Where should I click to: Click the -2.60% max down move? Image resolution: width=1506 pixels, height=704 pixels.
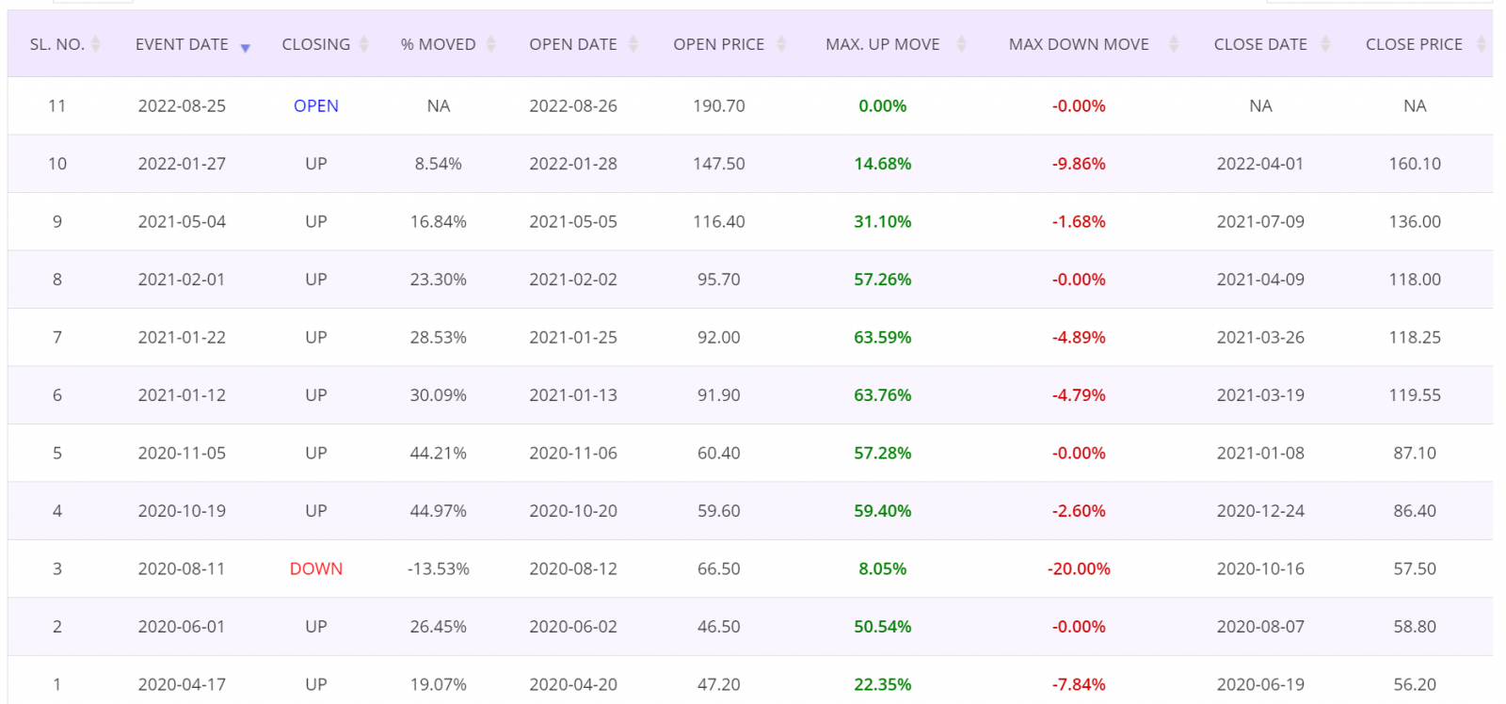(1079, 511)
